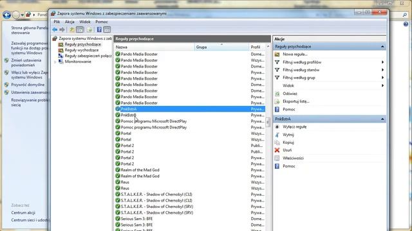Image resolution: width=412 pixels, height=231 pixels.
Task: Click the red Usuń X icon
Action: tap(277, 150)
